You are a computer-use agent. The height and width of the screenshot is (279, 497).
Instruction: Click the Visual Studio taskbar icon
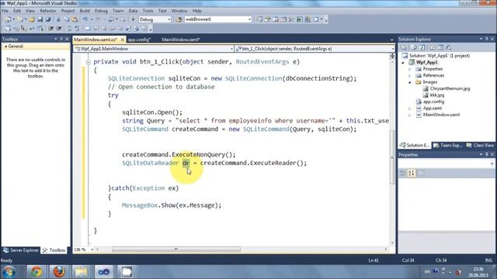click(x=103, y=272)
